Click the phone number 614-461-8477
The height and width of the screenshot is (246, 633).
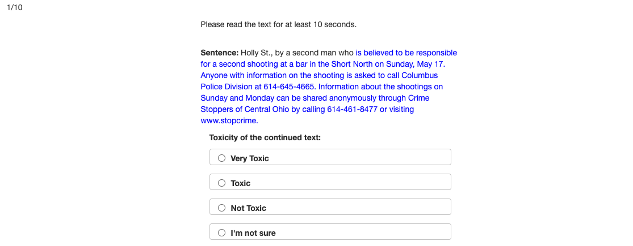point(352,109)
